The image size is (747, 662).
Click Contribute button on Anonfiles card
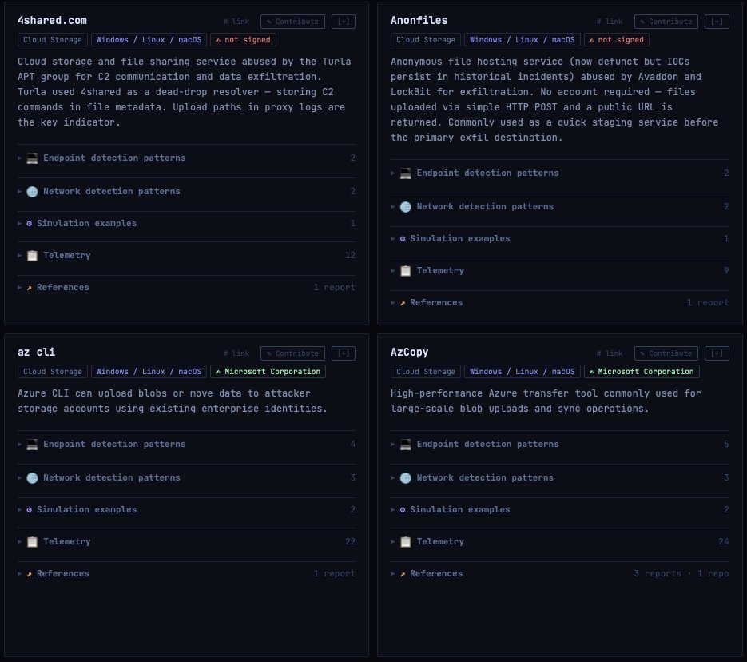(x=666, y=22)
